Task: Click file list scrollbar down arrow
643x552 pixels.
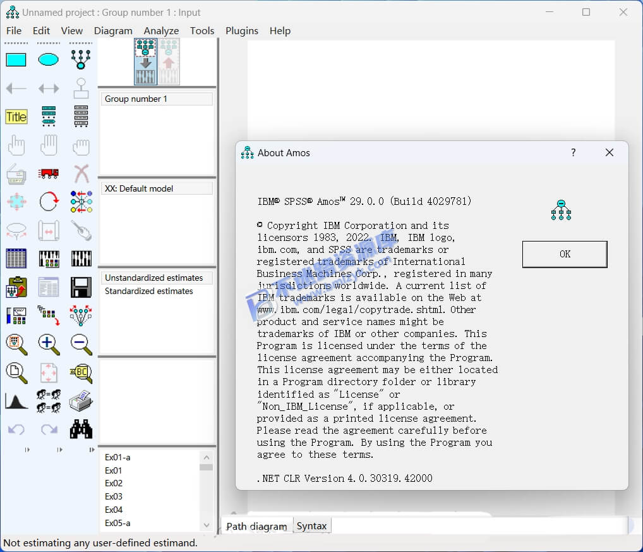Action: click(x=207, y=525)
